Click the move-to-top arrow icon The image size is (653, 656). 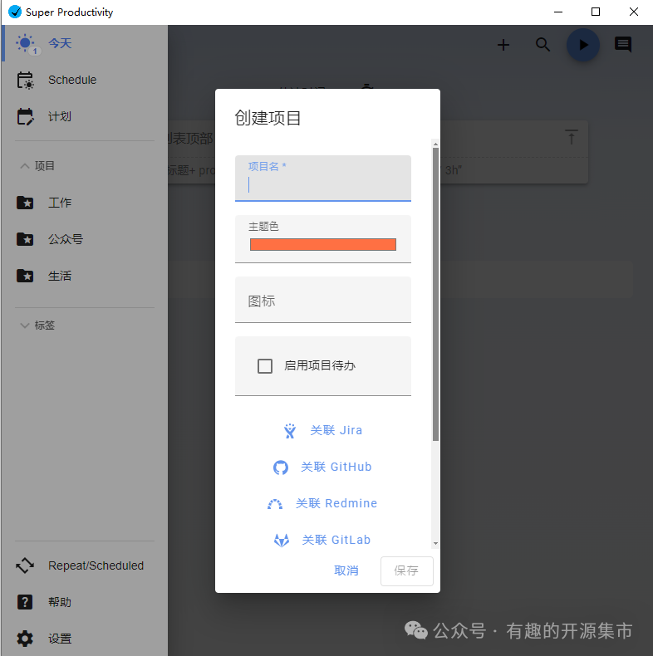coord(572,137)
